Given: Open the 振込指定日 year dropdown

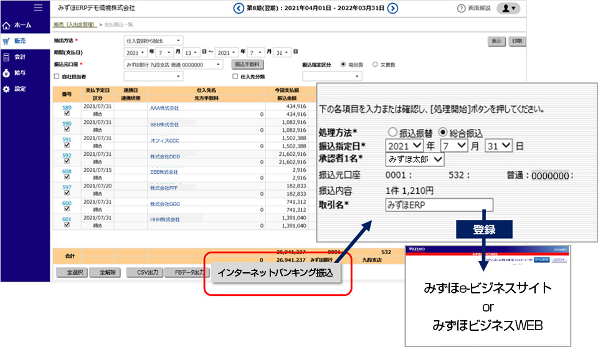Looking at the screenshot, I should pos(404,146).
